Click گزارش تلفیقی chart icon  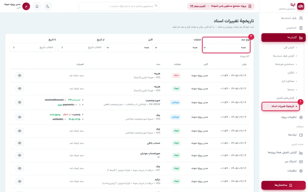click(301, 152)
